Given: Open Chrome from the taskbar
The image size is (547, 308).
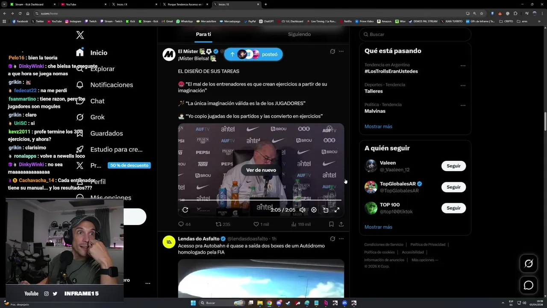Looking at the screenshot, I should (269, 303).
